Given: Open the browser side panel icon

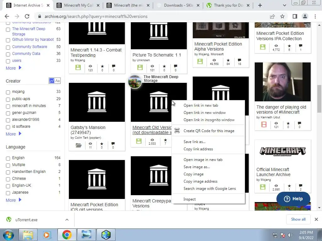Looking at the screenshot, I should point(295,16).
